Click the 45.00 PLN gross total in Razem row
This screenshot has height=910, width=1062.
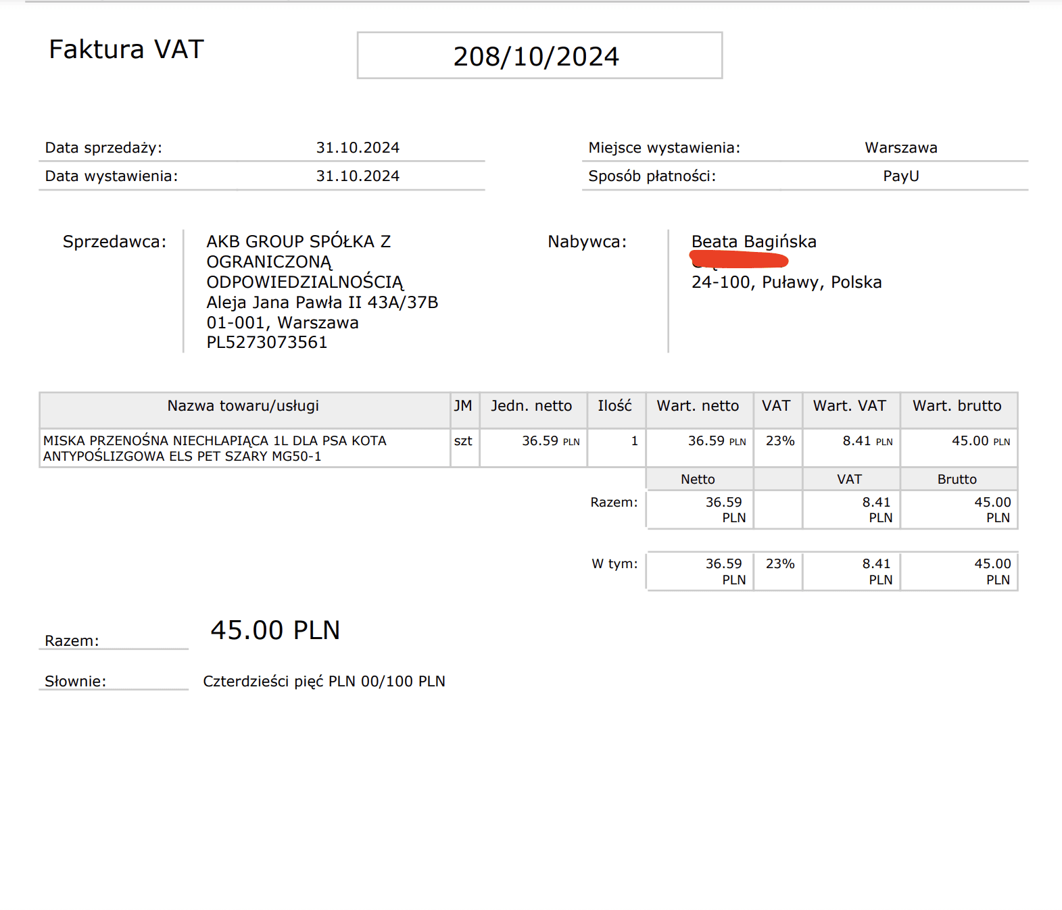coord(992,510)
